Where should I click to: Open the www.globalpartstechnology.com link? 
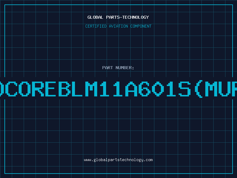[x=118, y=160]
